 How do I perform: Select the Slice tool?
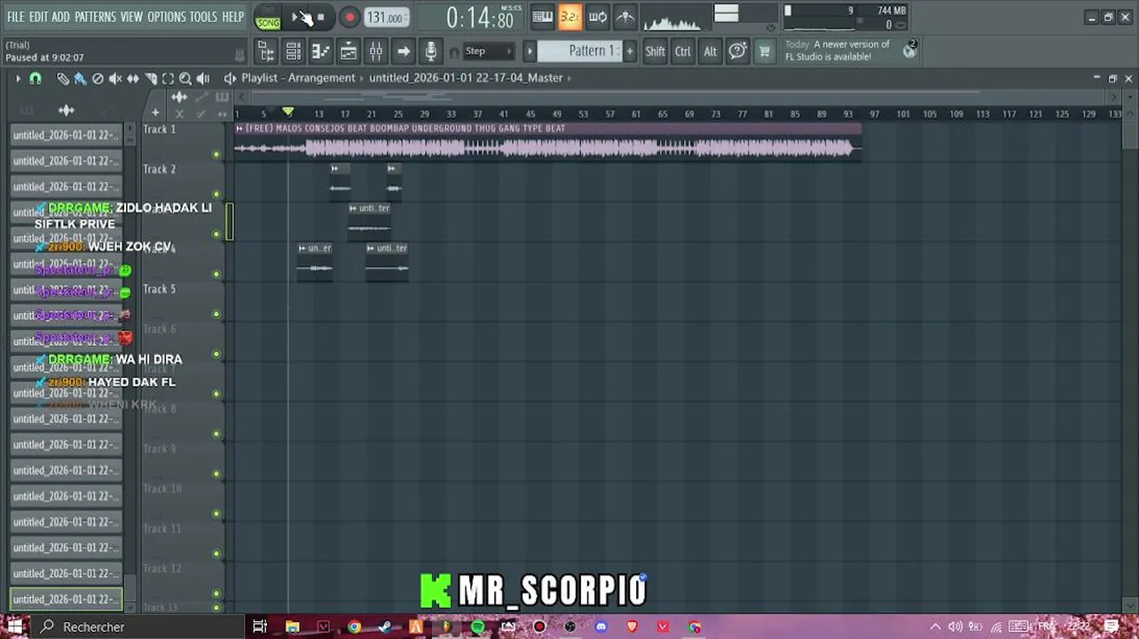point(151,79)
